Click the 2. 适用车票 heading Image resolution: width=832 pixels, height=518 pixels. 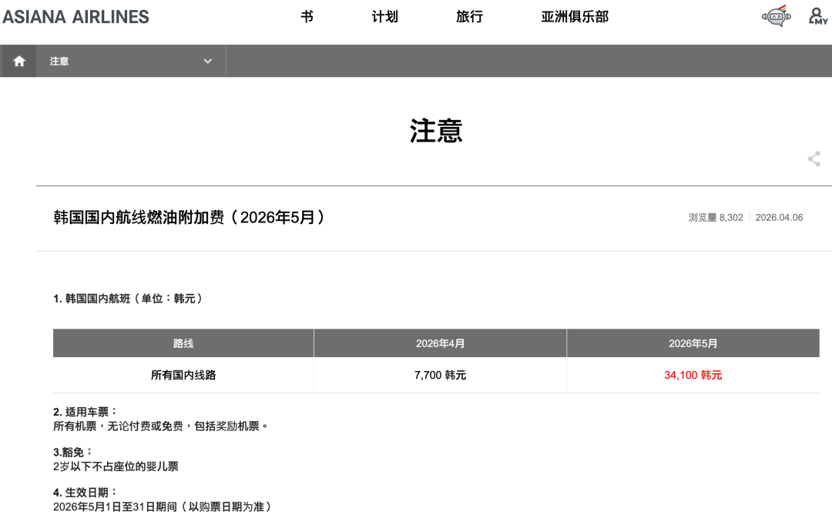[85, 412]
